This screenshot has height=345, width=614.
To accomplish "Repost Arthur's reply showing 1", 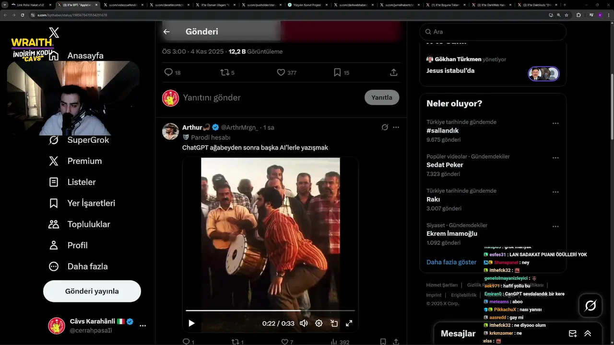I will (x=236, y=342).
